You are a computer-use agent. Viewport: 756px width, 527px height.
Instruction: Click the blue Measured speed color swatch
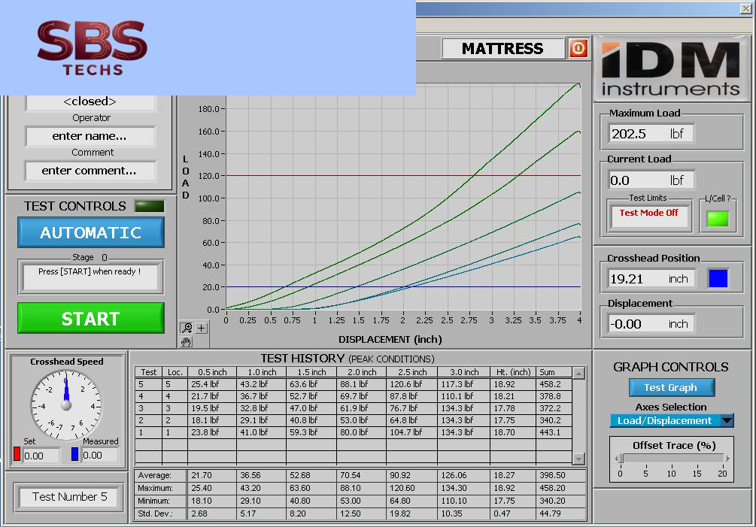[x=74, y=454]
